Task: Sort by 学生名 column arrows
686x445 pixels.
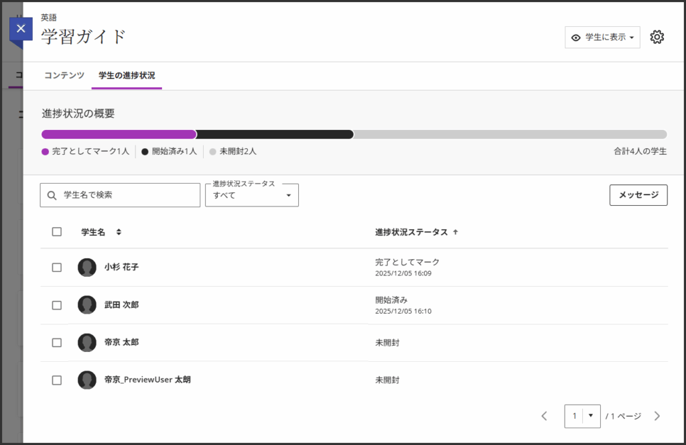Action: tap(119, 232)
